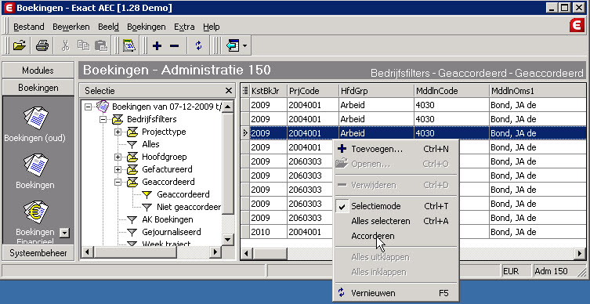Click grid horizontal scroll right arrow
The image size is (590, 304).
click(x=581, y=254)
